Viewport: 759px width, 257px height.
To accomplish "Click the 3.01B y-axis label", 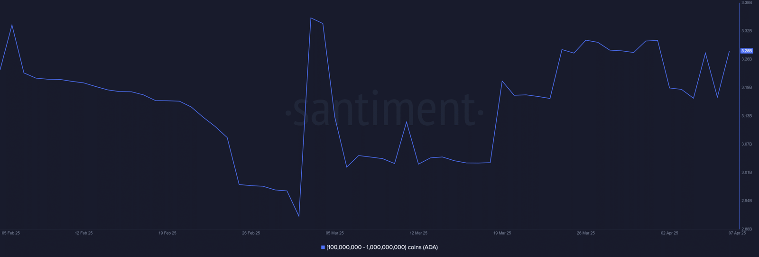I will tap(746, 173).
